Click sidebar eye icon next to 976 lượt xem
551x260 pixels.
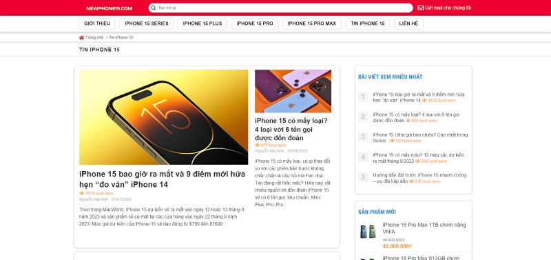point(408,121)
